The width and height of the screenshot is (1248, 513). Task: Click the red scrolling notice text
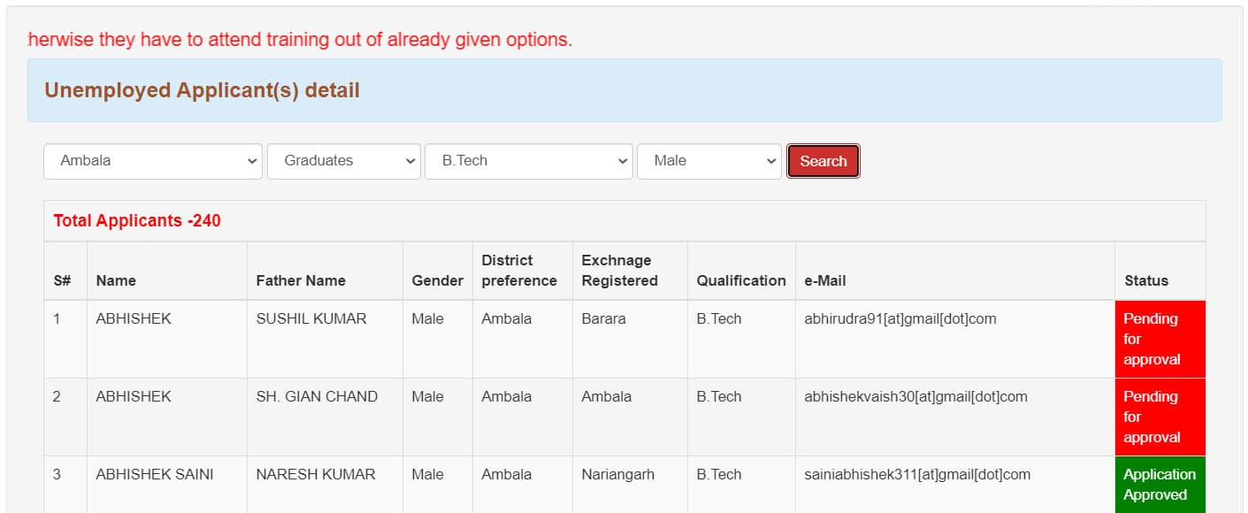(x=300, y=40)
